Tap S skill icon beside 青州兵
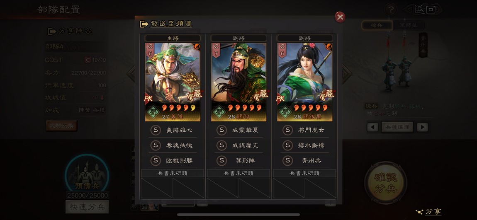This screenshot has width=477, height=220. 287,160
